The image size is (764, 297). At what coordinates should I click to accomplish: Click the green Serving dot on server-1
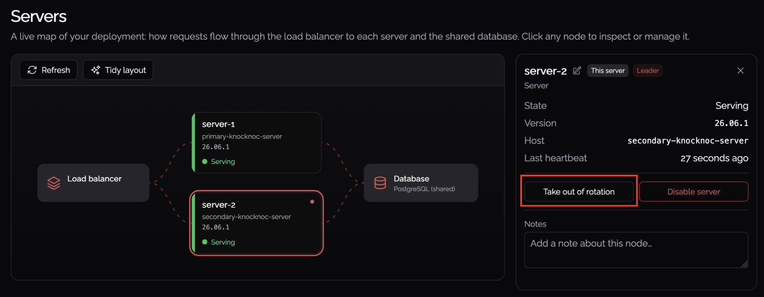coord(205,161)
